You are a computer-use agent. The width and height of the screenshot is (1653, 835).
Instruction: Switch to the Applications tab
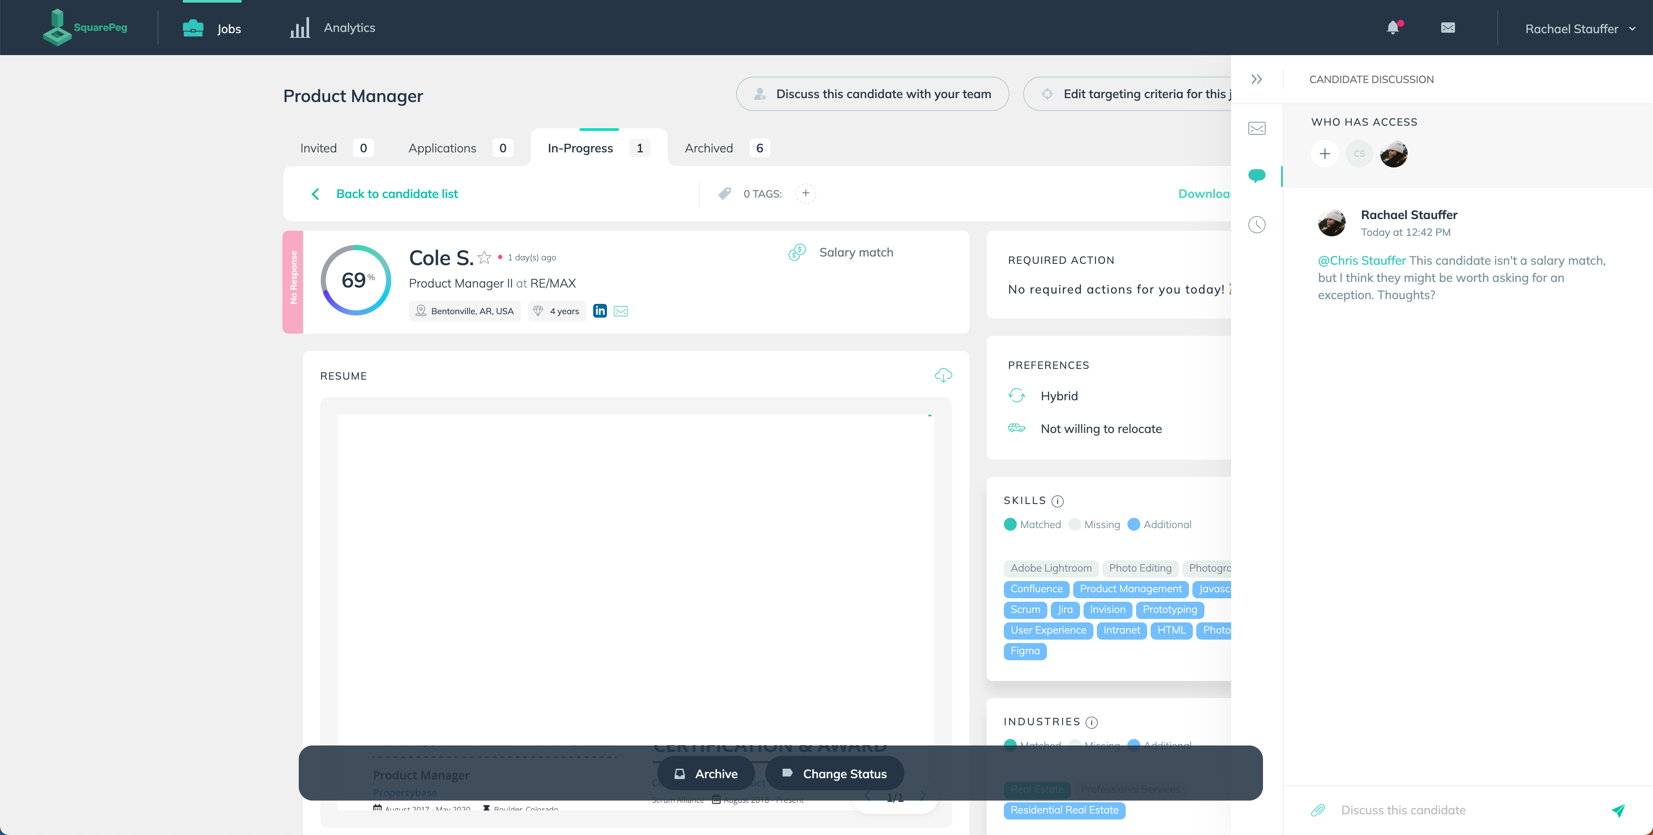(460, 148)
